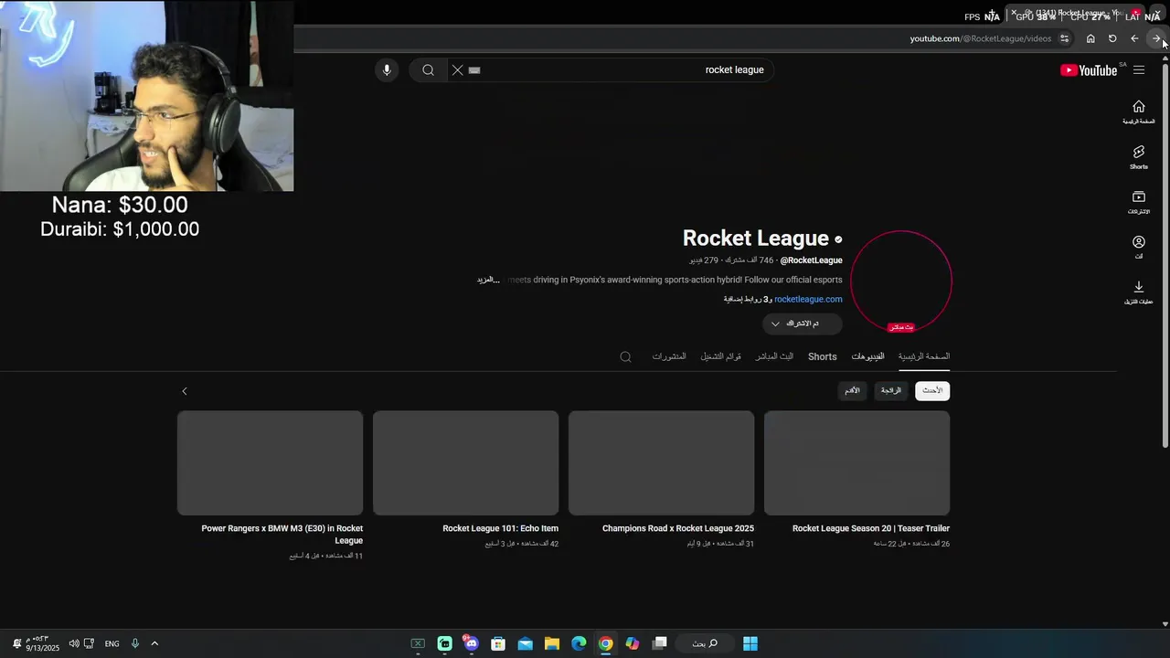Open the Mail app from the taskbar
The width and height of the screenshot is (1170, 658).
[x=525, y=643]
